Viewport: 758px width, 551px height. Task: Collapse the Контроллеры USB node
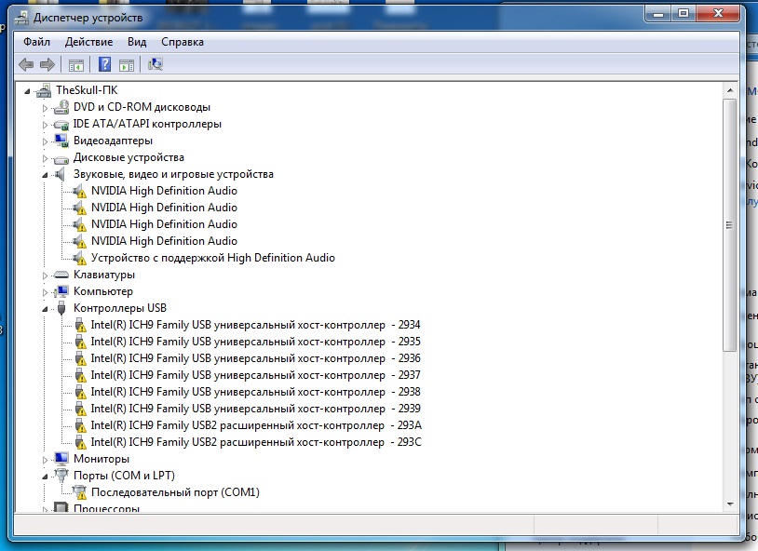click(x=45, y=309)
